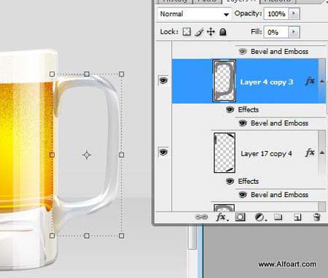This screenshot has height=278, width=328.
Task: Create a new group folder
Action: 278,217
